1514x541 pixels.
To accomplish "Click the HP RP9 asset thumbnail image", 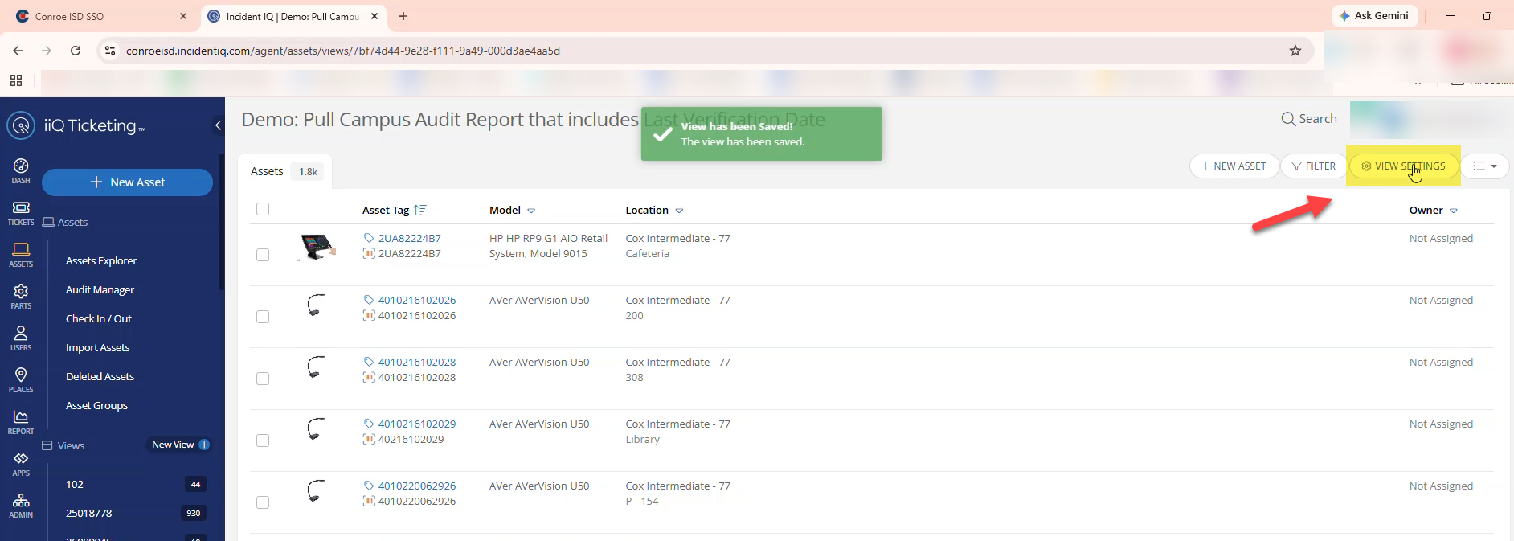I will point(317,246).
